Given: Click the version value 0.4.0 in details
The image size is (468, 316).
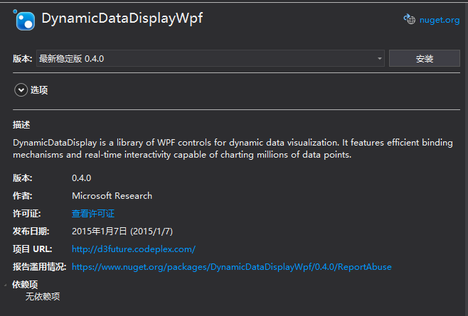Looking at the screenshot, I should (82, 178).
